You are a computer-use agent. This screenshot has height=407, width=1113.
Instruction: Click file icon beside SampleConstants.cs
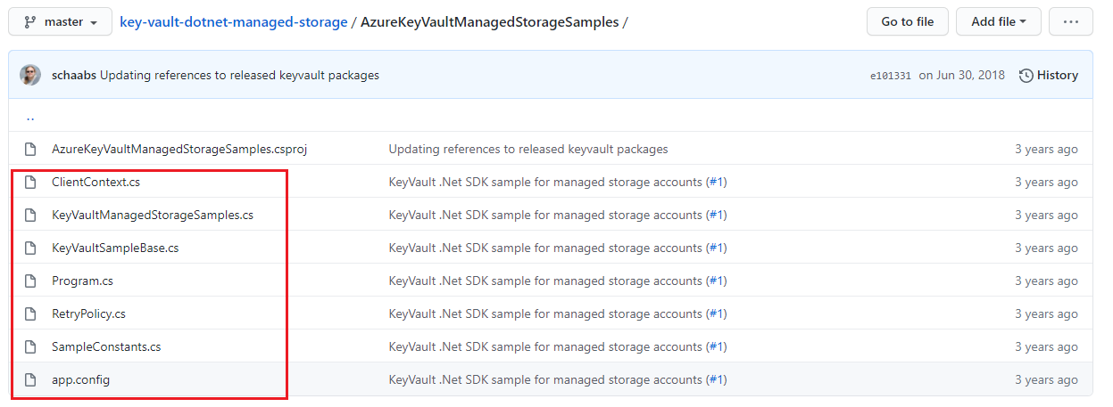click(30, 347)
